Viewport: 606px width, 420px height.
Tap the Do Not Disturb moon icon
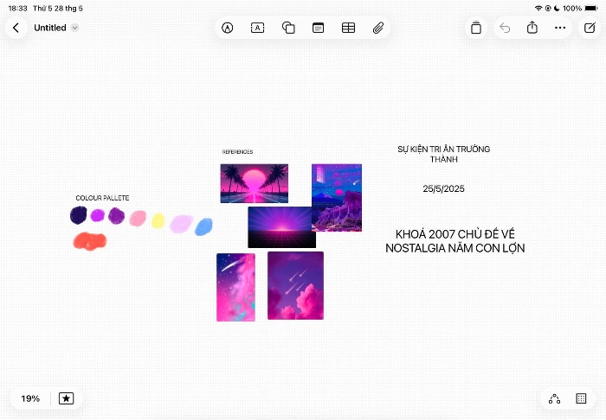(557, 8)
